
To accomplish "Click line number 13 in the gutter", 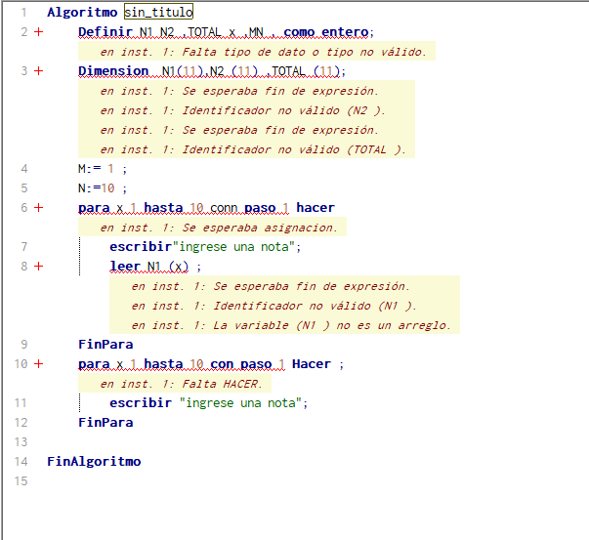I will [x=21, y=442].
